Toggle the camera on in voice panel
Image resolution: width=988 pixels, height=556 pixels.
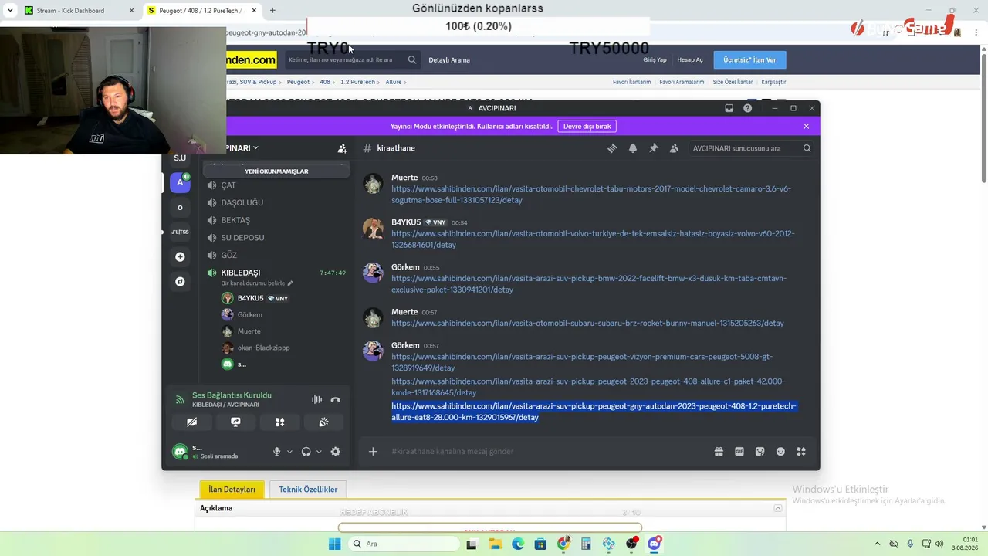pos(191,422)
